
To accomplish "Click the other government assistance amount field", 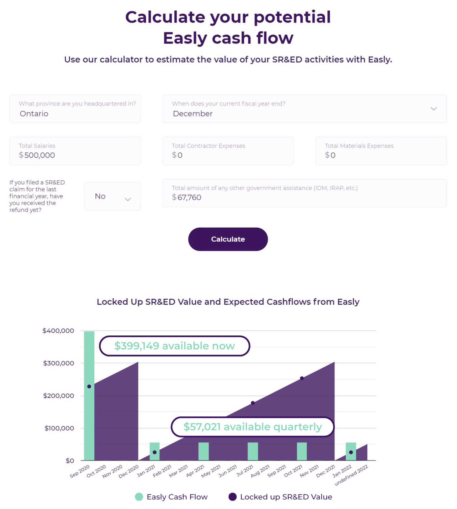I will [x=305, y=193].
